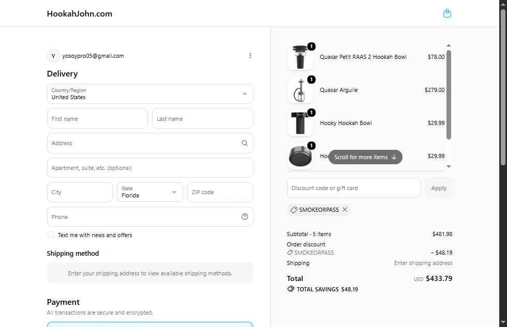This screenshot has height=327, width=507.
Task: Open account options three-dot menu
Action: tap(250, 55)
